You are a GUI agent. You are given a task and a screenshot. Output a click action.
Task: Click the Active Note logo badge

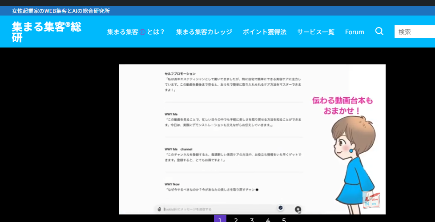coord(371,199)
